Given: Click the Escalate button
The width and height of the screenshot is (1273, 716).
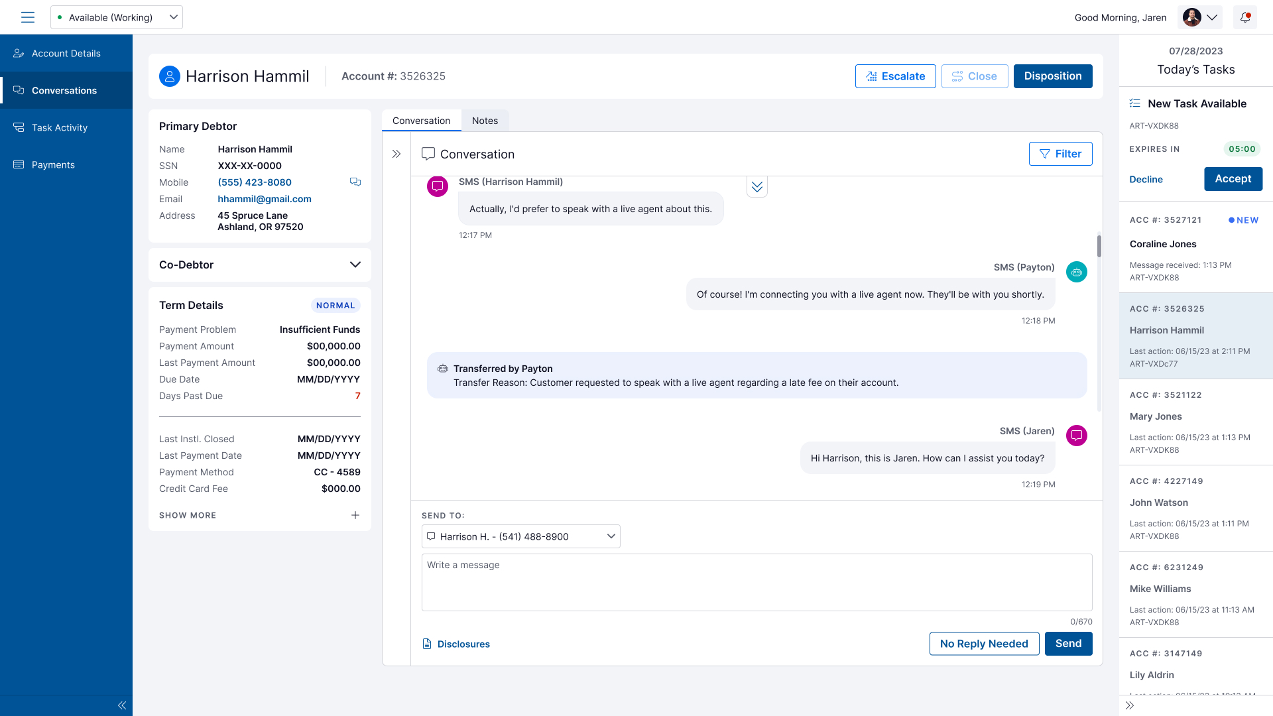Looking at the screenshot, I should point(895,76).
